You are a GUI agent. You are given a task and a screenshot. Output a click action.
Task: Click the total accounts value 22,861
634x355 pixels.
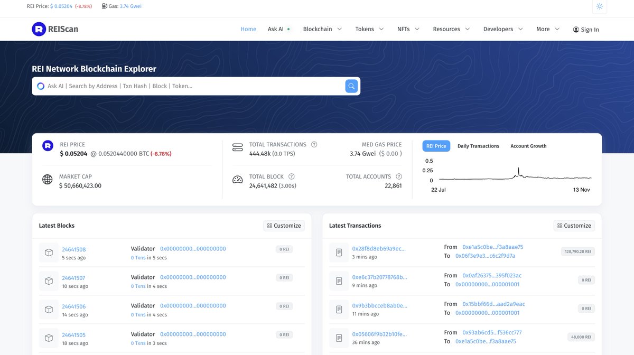(x=393, y=186)
